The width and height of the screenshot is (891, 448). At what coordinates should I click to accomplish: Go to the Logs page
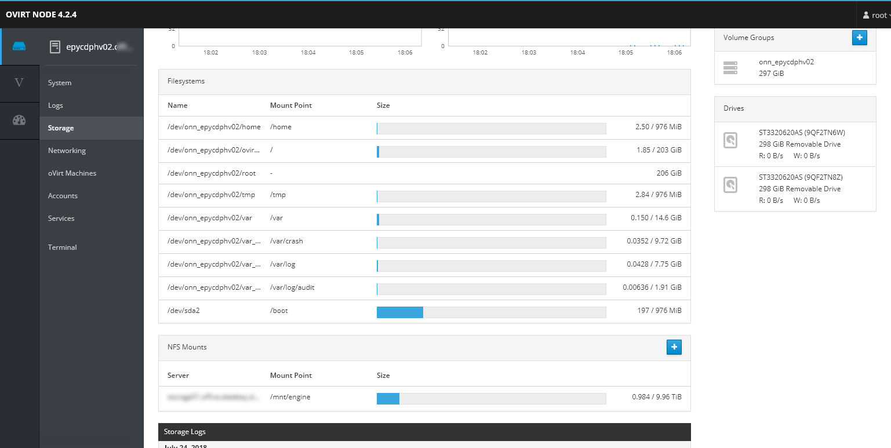click(x=56, y=105)
